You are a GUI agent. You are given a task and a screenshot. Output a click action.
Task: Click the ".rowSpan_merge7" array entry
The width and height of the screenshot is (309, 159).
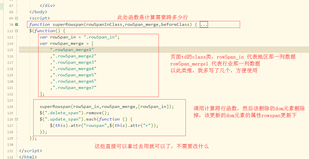(74, 88)
